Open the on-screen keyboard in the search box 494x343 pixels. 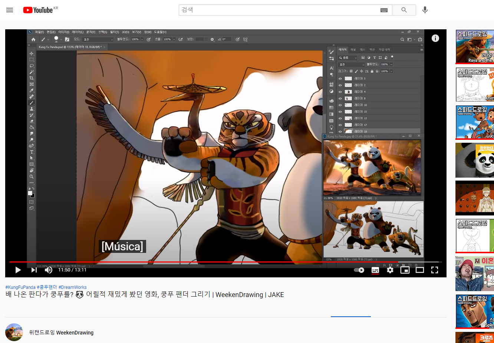(x=384, y=10)
